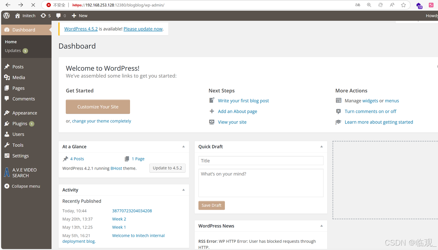
Task: Open the Settings menu label
Action: [x=21, y=156]
